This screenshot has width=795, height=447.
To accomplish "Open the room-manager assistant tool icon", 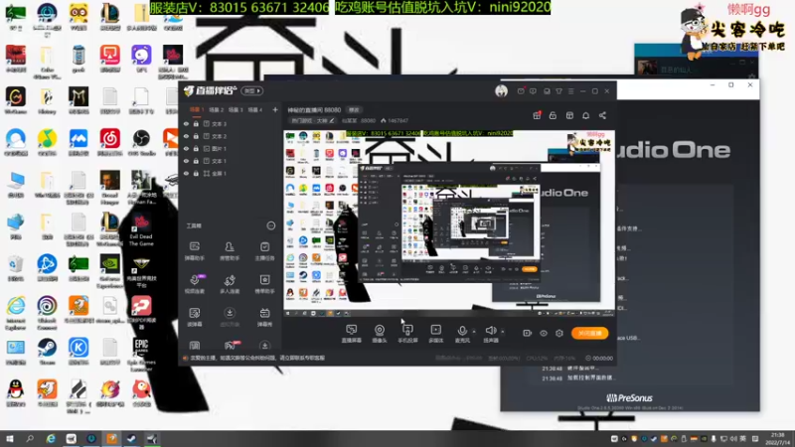I will tap(230, 250).
